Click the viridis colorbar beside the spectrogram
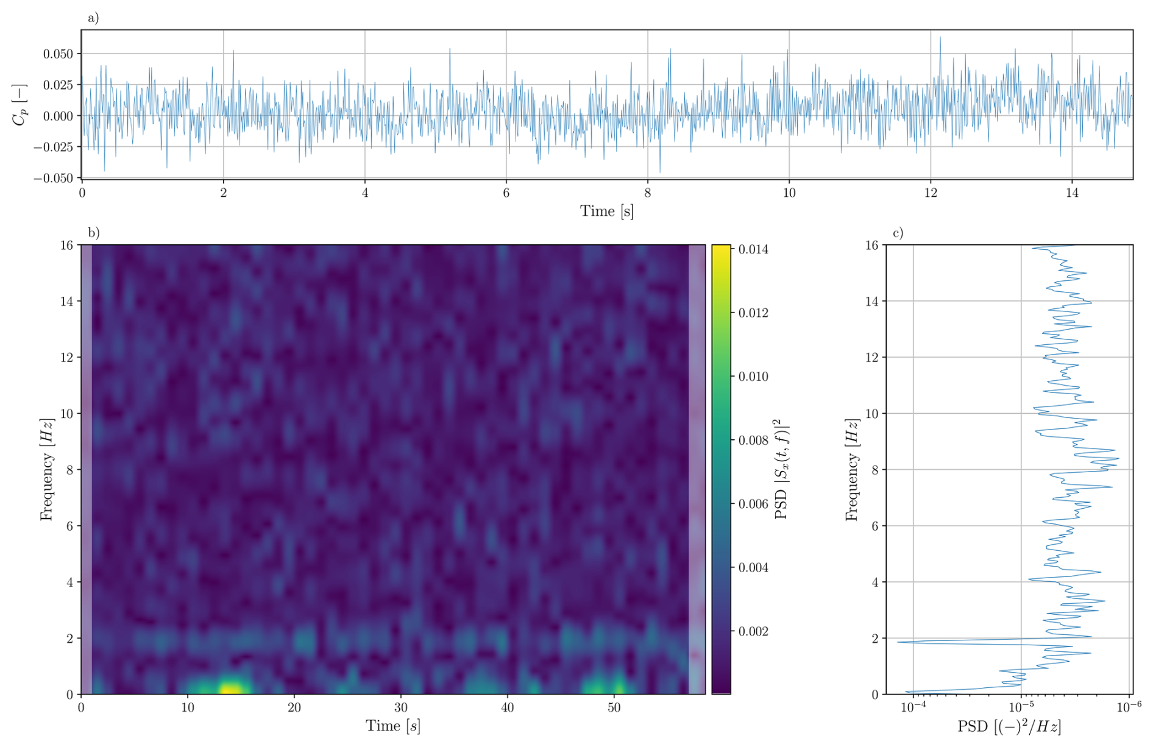1153x747 pixels. pyautogui.click(x=720, y=469)
